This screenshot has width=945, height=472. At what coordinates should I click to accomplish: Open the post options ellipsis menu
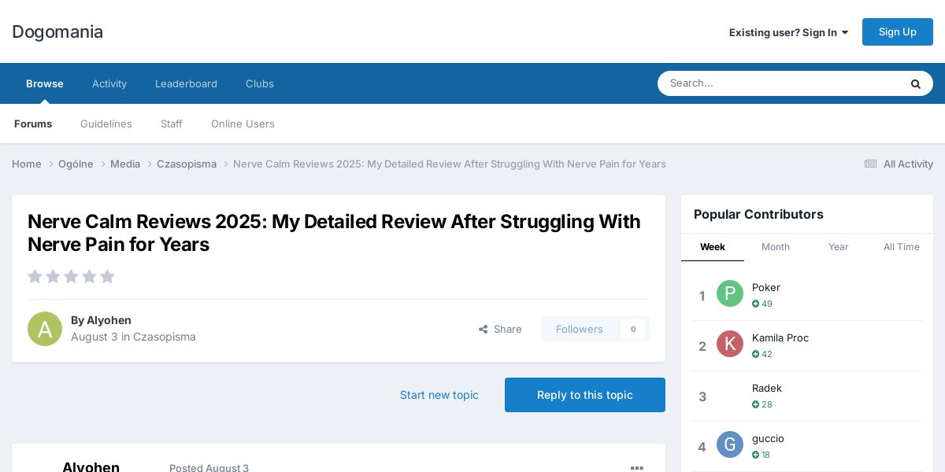[x=637, y=468]
